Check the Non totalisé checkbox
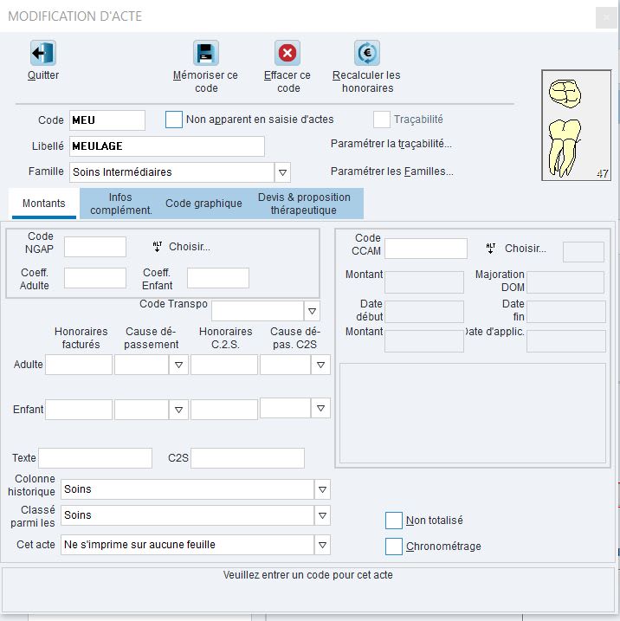 394,521
